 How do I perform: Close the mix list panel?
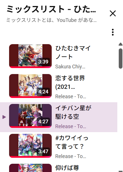coord(113,13)
